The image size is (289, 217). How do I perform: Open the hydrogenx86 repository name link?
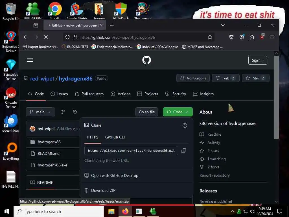[76, 79]
